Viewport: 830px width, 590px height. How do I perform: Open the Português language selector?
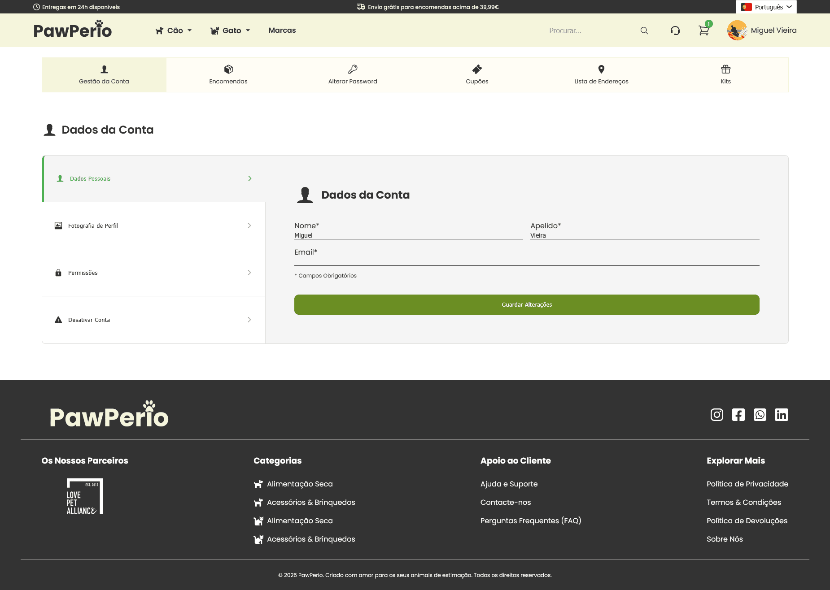766,7
